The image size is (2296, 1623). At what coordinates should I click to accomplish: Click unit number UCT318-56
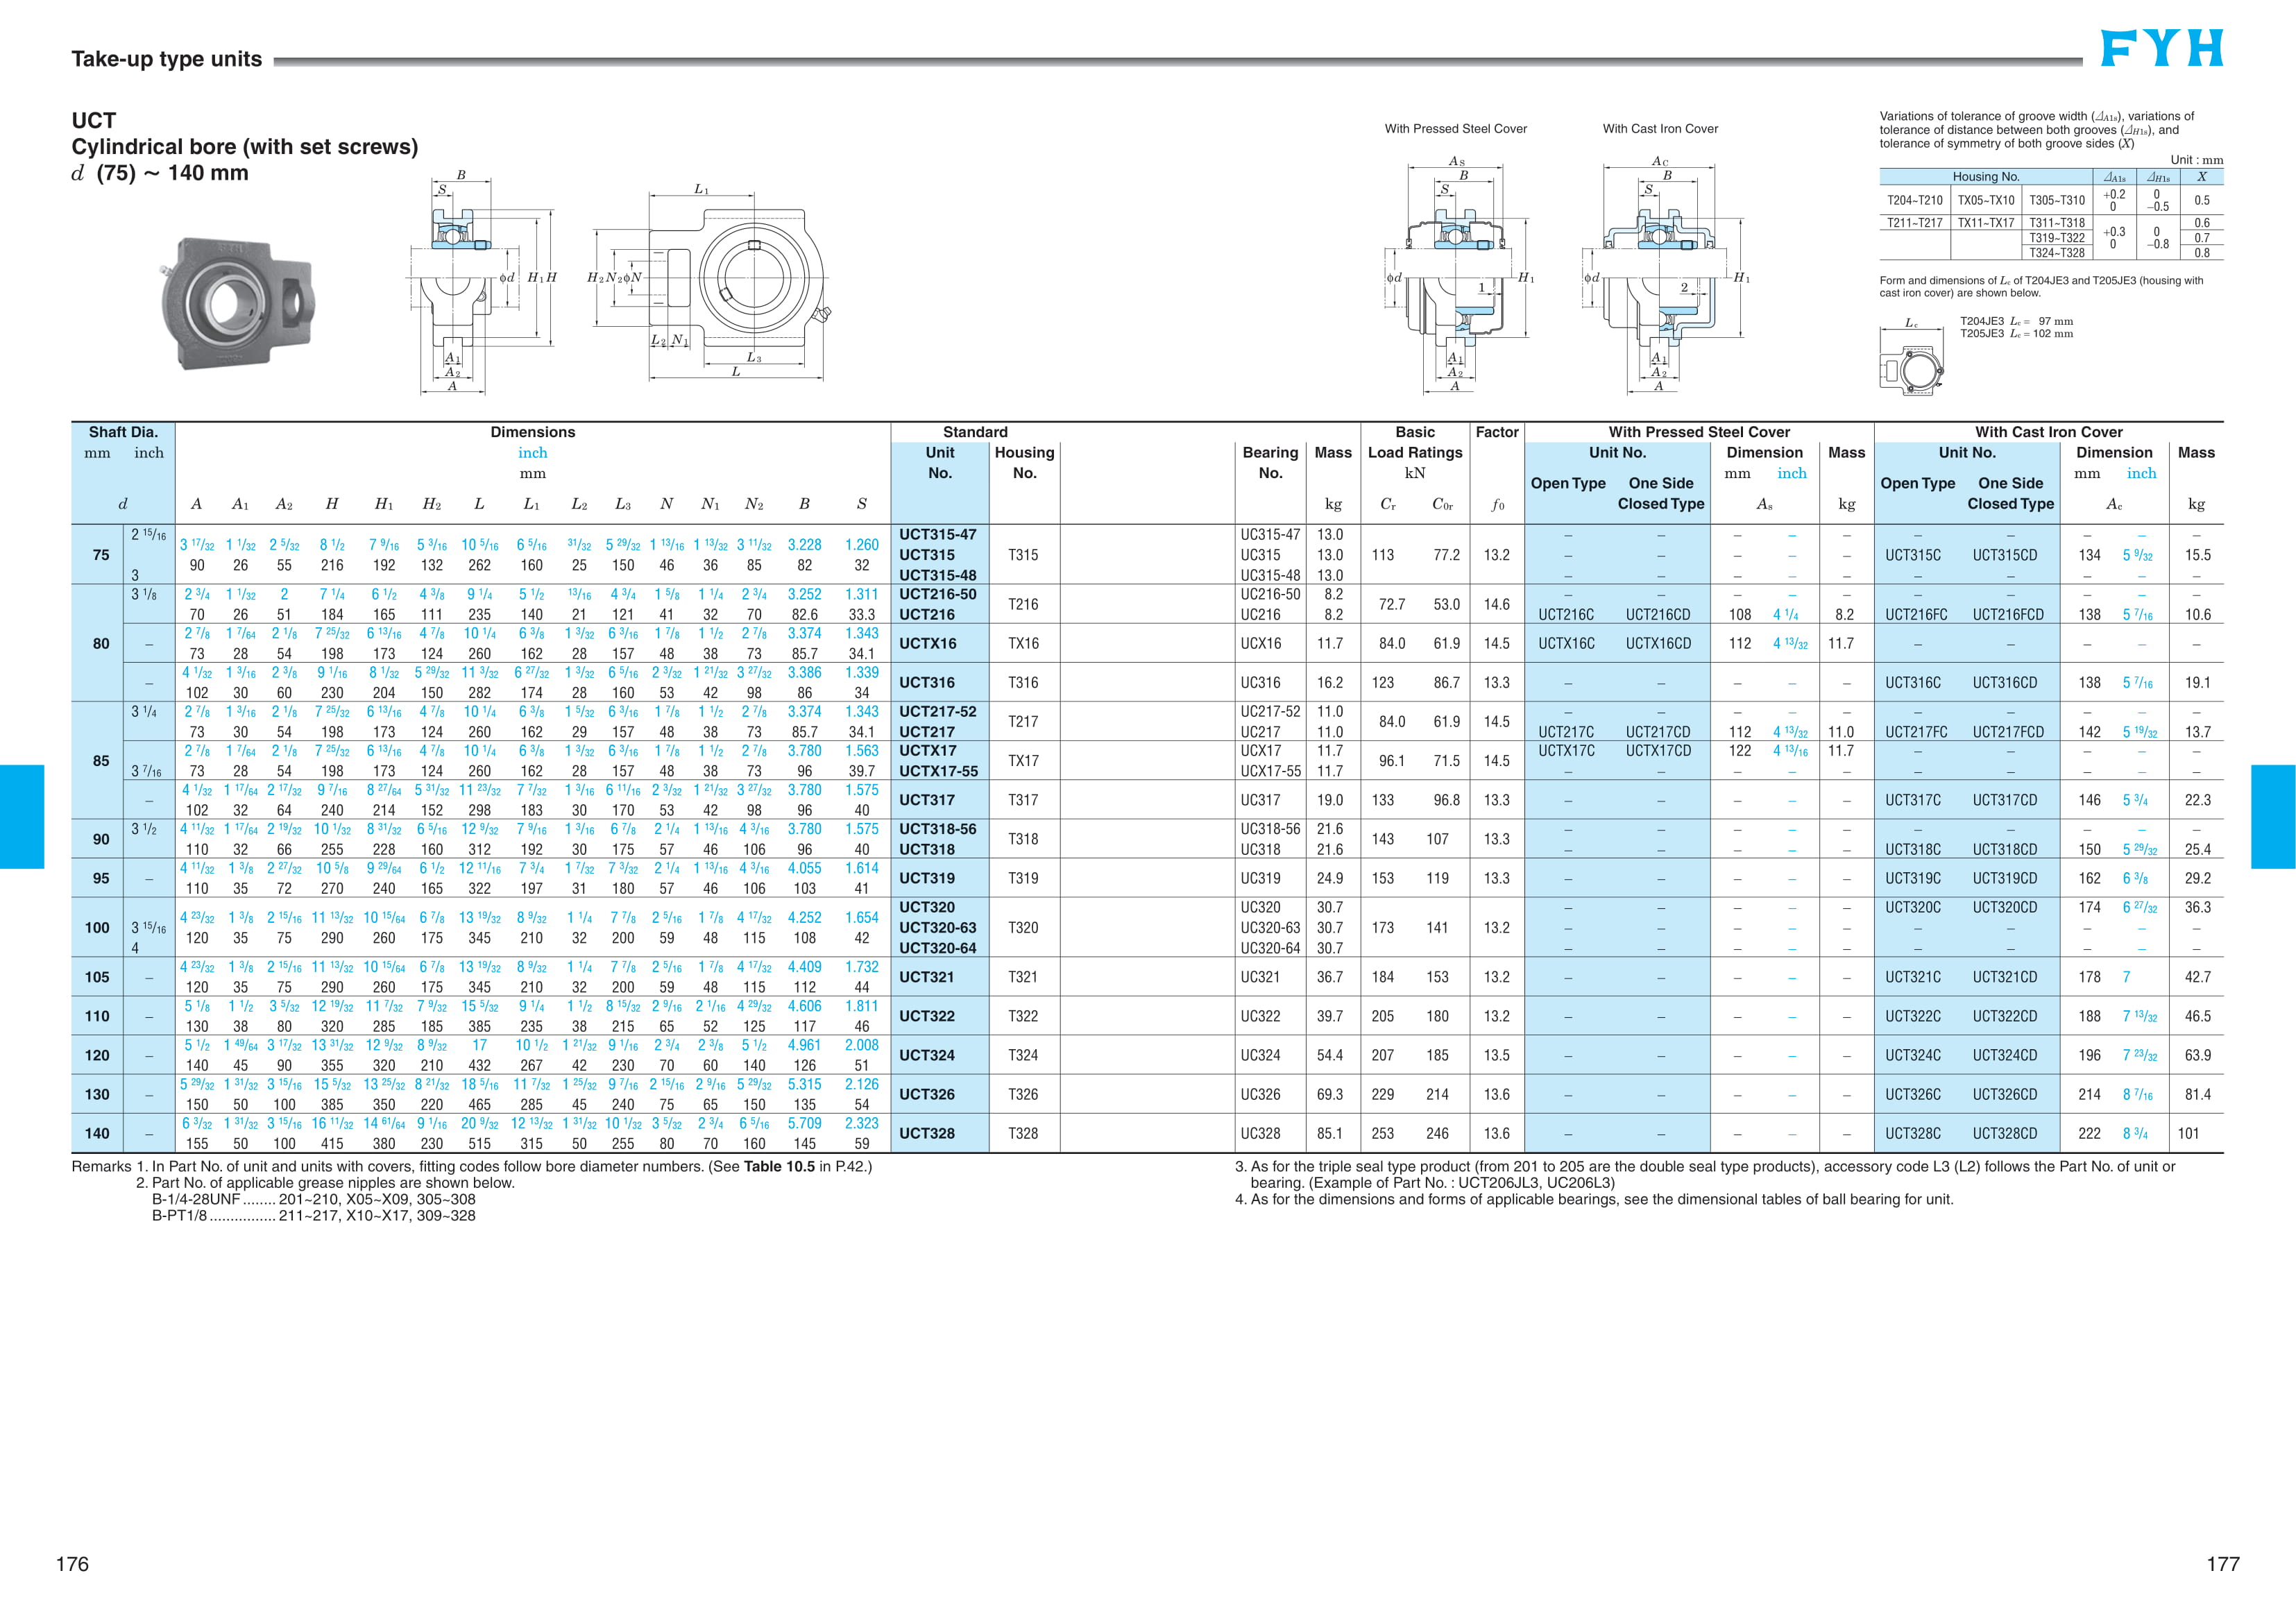click(938, 829)
